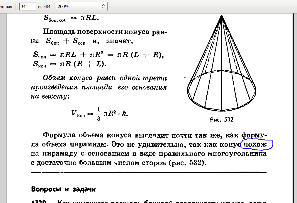Click the line 'S кон = πR (R + L)'

point(70,64)
